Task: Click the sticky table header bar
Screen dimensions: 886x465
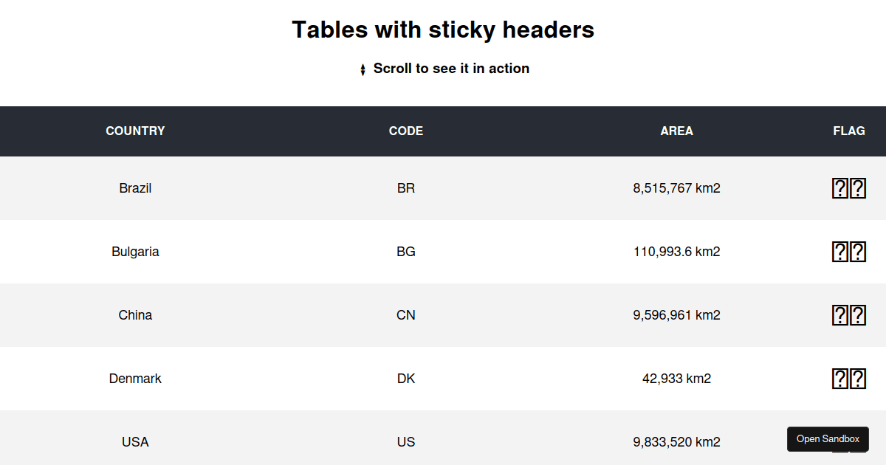Action: pyautogui.click(x=443, y=131)
